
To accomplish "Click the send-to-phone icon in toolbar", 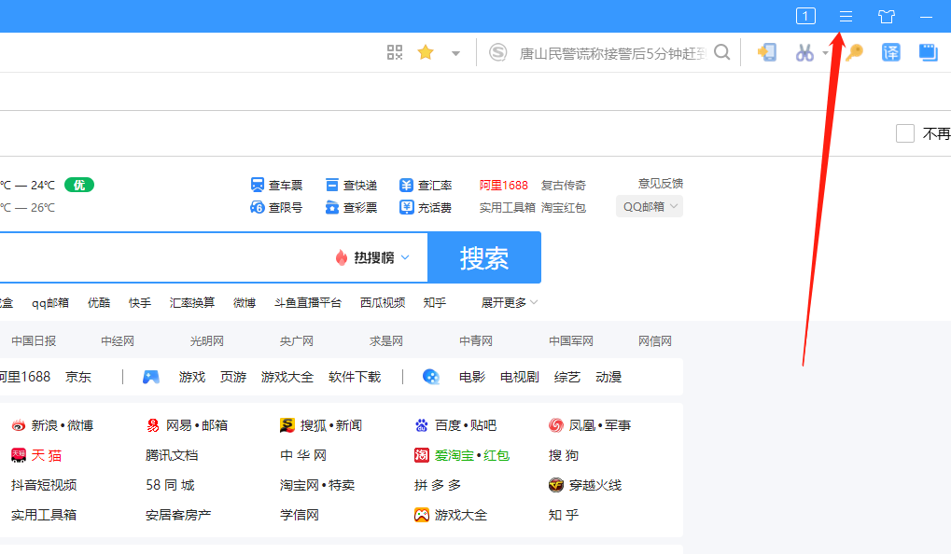I will click(x=767, y=53).
